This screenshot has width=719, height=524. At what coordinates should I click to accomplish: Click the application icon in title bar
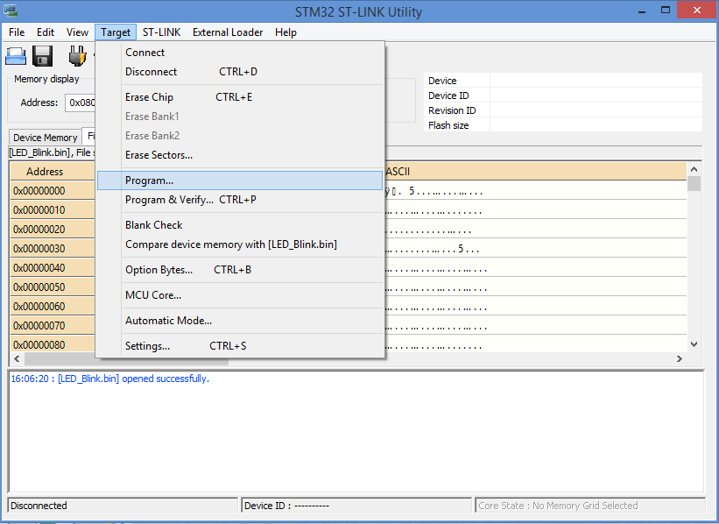[11, 11]
